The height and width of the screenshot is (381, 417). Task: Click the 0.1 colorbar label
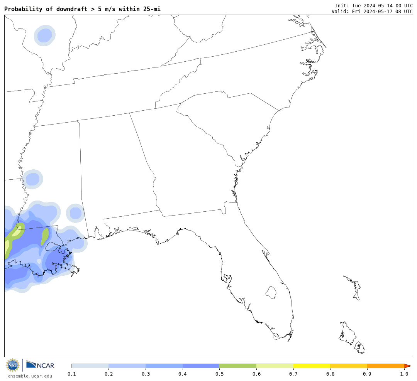pyautogui.click(x=72, y=374)
